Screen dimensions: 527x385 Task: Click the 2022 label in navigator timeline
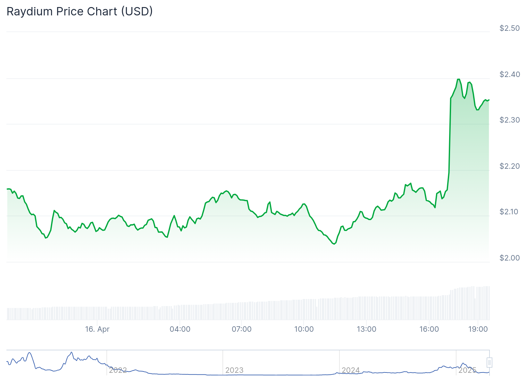click(118, 370)
